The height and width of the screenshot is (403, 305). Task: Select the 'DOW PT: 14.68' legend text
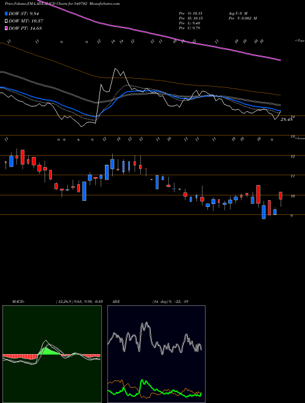25,28
